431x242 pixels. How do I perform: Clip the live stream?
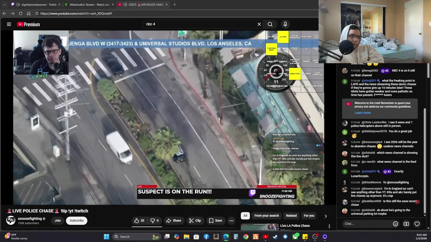[195, 220]
